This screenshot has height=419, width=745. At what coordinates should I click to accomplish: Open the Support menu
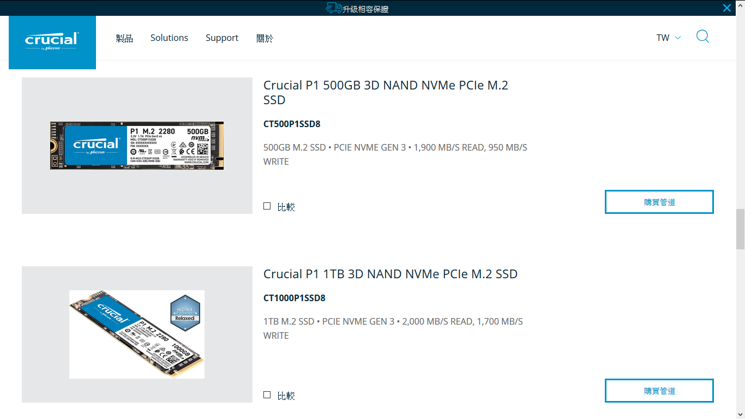point(222,38)
